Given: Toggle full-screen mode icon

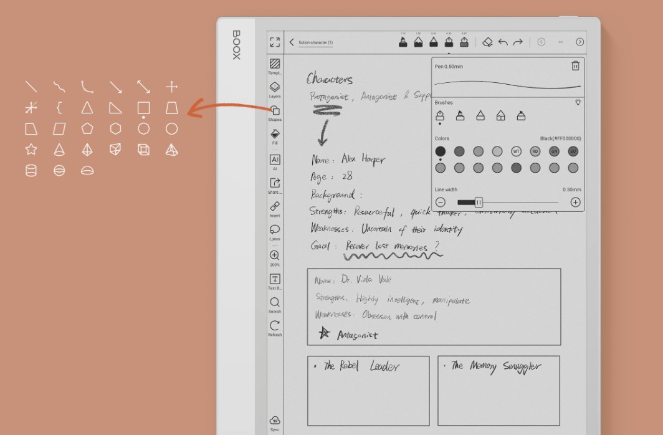Looking at the screenshot, I should click(x=275, y=42).
